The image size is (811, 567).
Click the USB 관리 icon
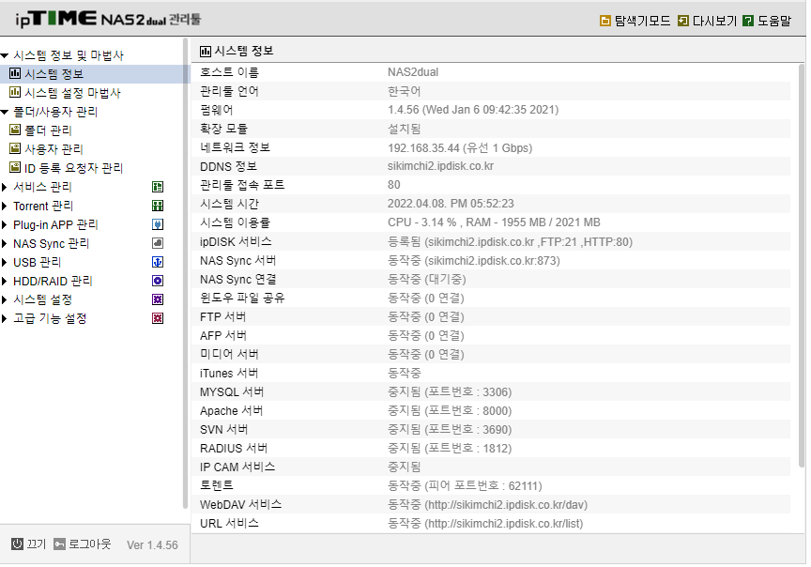(x=158, y=262)
